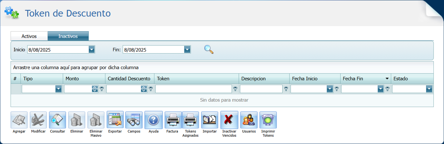Click the # column header
The image size is (444, 144).
[16, 79]
